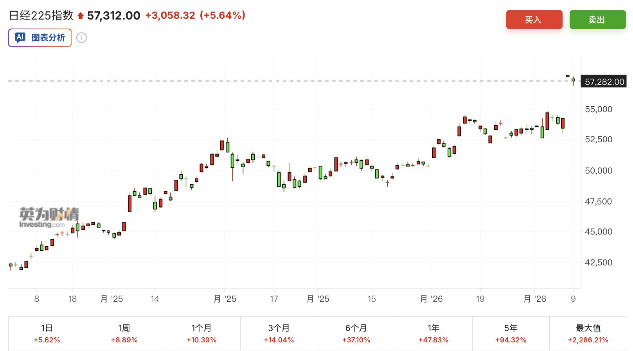Screen dimensions: 633x351
Task: Click the info icon beside 图表分析
Action: [x=81, y=38]
